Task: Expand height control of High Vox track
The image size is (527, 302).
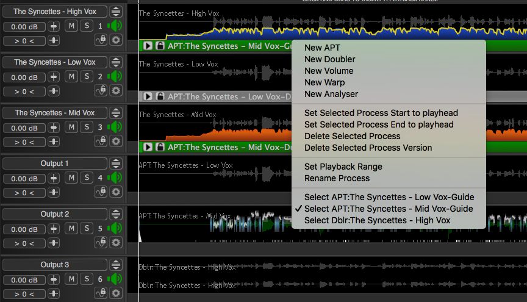Action: click(115, 12)
